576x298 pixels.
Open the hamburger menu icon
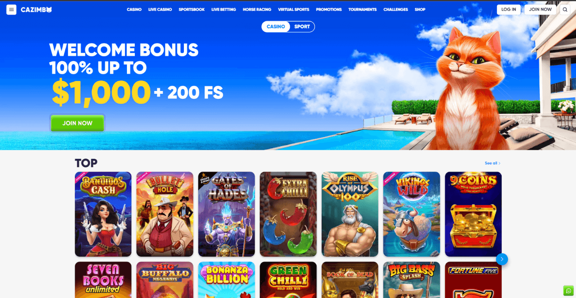pyautogui.click(x=11, y=10)
